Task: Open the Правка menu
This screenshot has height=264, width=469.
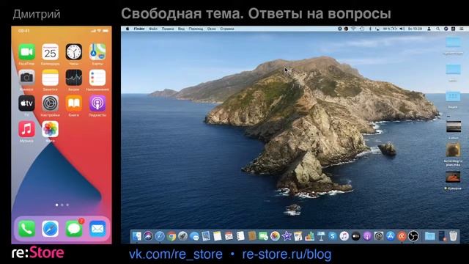Action: point(168,29)
